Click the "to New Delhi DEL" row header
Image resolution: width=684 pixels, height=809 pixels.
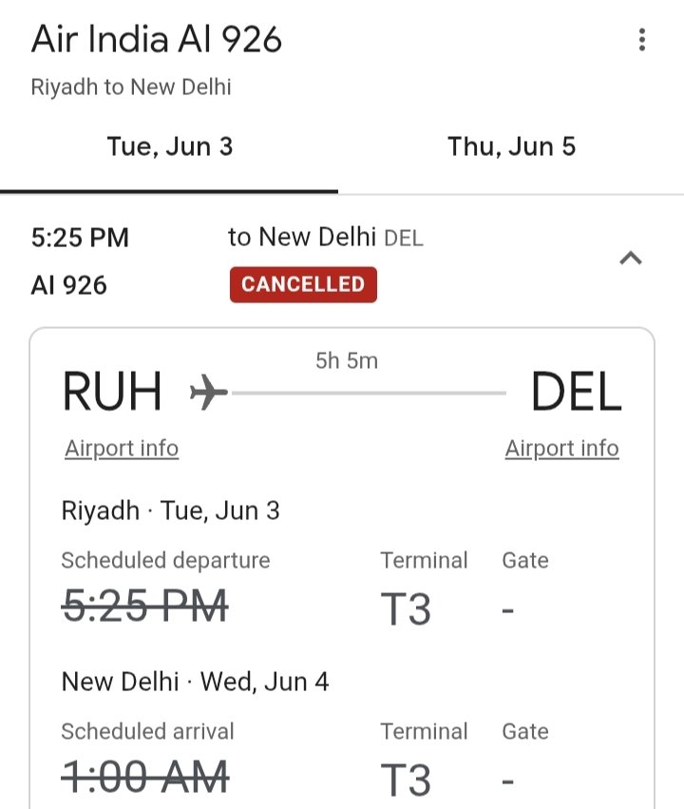[x=325, y=238]
